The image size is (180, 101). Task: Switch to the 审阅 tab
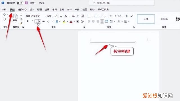point(77,10)
